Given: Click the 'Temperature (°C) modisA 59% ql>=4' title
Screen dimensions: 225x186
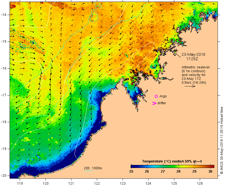Looking at the screenshot, I should pos(172,161).
